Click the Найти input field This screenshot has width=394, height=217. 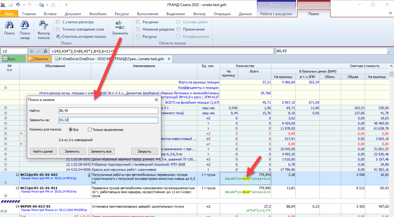[x=108, y=110]
